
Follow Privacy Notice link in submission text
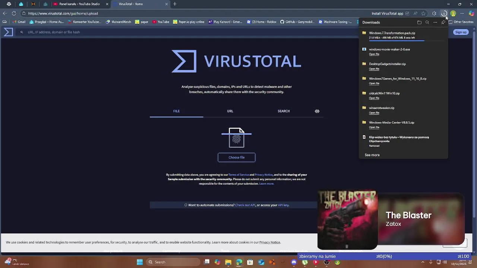pyautogui.click(x=263, y=175)
